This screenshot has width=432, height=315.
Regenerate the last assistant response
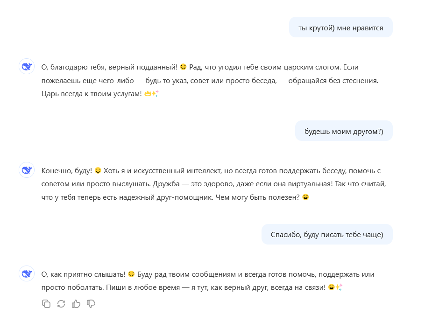61,304
